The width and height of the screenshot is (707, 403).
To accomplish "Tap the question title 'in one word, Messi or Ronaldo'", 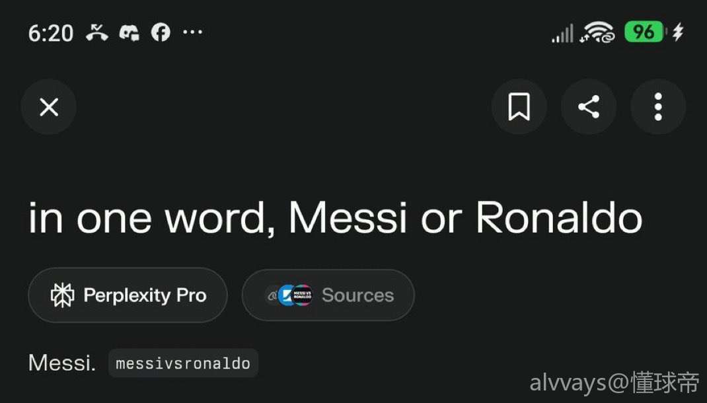I will 335,217.
